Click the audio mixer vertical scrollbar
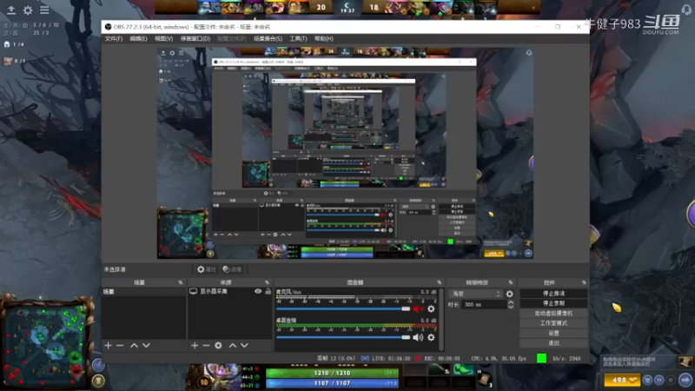The width and height of the screenshot is (695, 391). (441, 319)
